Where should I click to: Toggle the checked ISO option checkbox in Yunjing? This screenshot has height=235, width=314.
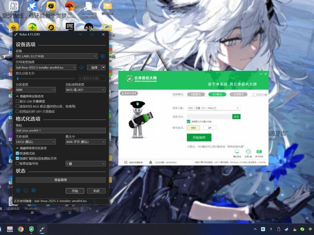[188, 121]
